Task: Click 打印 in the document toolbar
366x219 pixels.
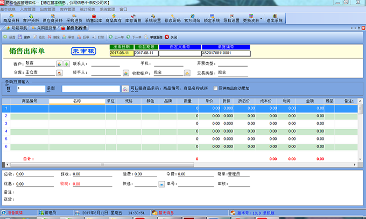Action: tap(98, 37)
